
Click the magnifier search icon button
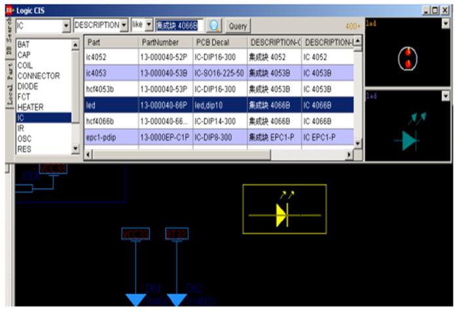coord(214,26)
